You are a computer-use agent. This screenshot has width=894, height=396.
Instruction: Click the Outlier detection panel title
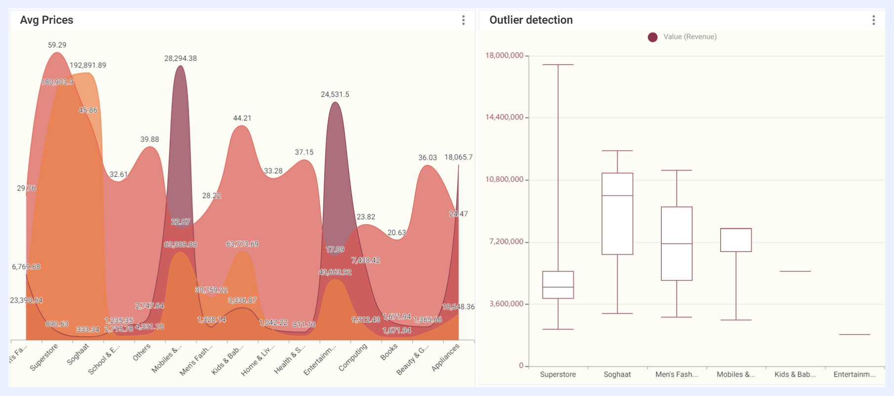(531, 20)
